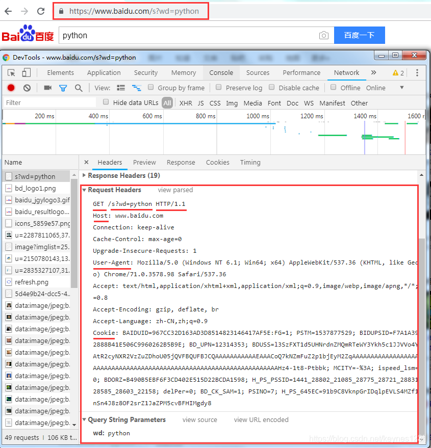Check Disable cache option
The height and width of the screenshot is (448, 431).
tap(272, 87)
